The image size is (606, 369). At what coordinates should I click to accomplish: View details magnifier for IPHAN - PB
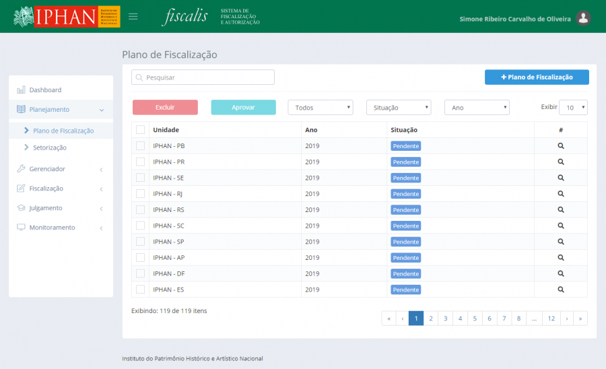560,145
